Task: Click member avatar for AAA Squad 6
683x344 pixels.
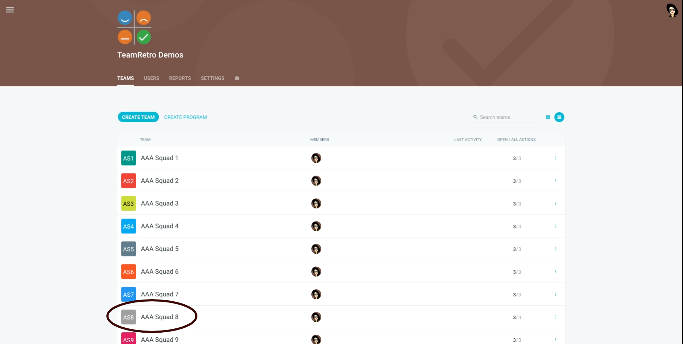Action: tap(316, 272)
